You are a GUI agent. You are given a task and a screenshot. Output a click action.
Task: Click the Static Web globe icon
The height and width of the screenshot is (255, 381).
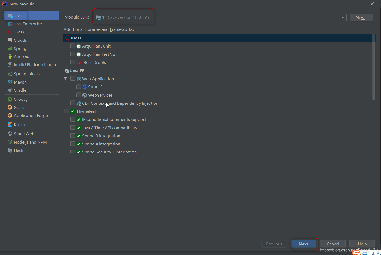tap(10, 134)
